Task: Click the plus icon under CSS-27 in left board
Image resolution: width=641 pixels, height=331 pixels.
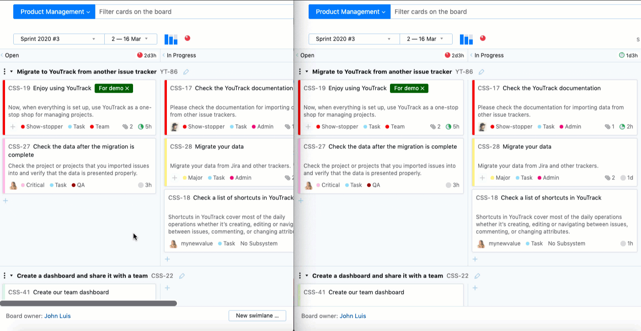Action: (5, 200)
